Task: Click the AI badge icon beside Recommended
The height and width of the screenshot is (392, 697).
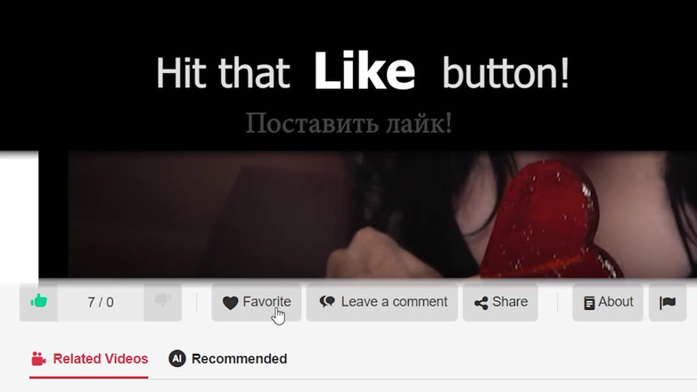Action: (176, 358)
